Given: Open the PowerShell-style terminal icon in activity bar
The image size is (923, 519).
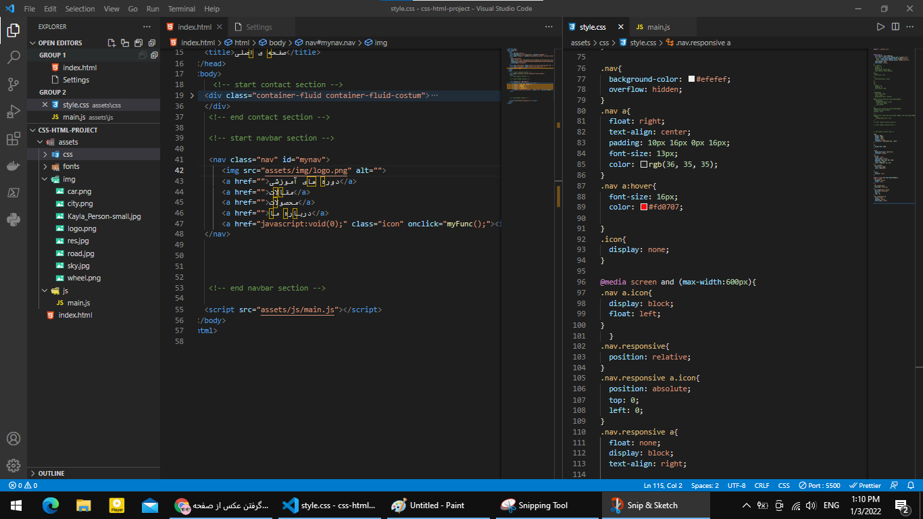Looking at the screenshot, I should coord(13,193).
